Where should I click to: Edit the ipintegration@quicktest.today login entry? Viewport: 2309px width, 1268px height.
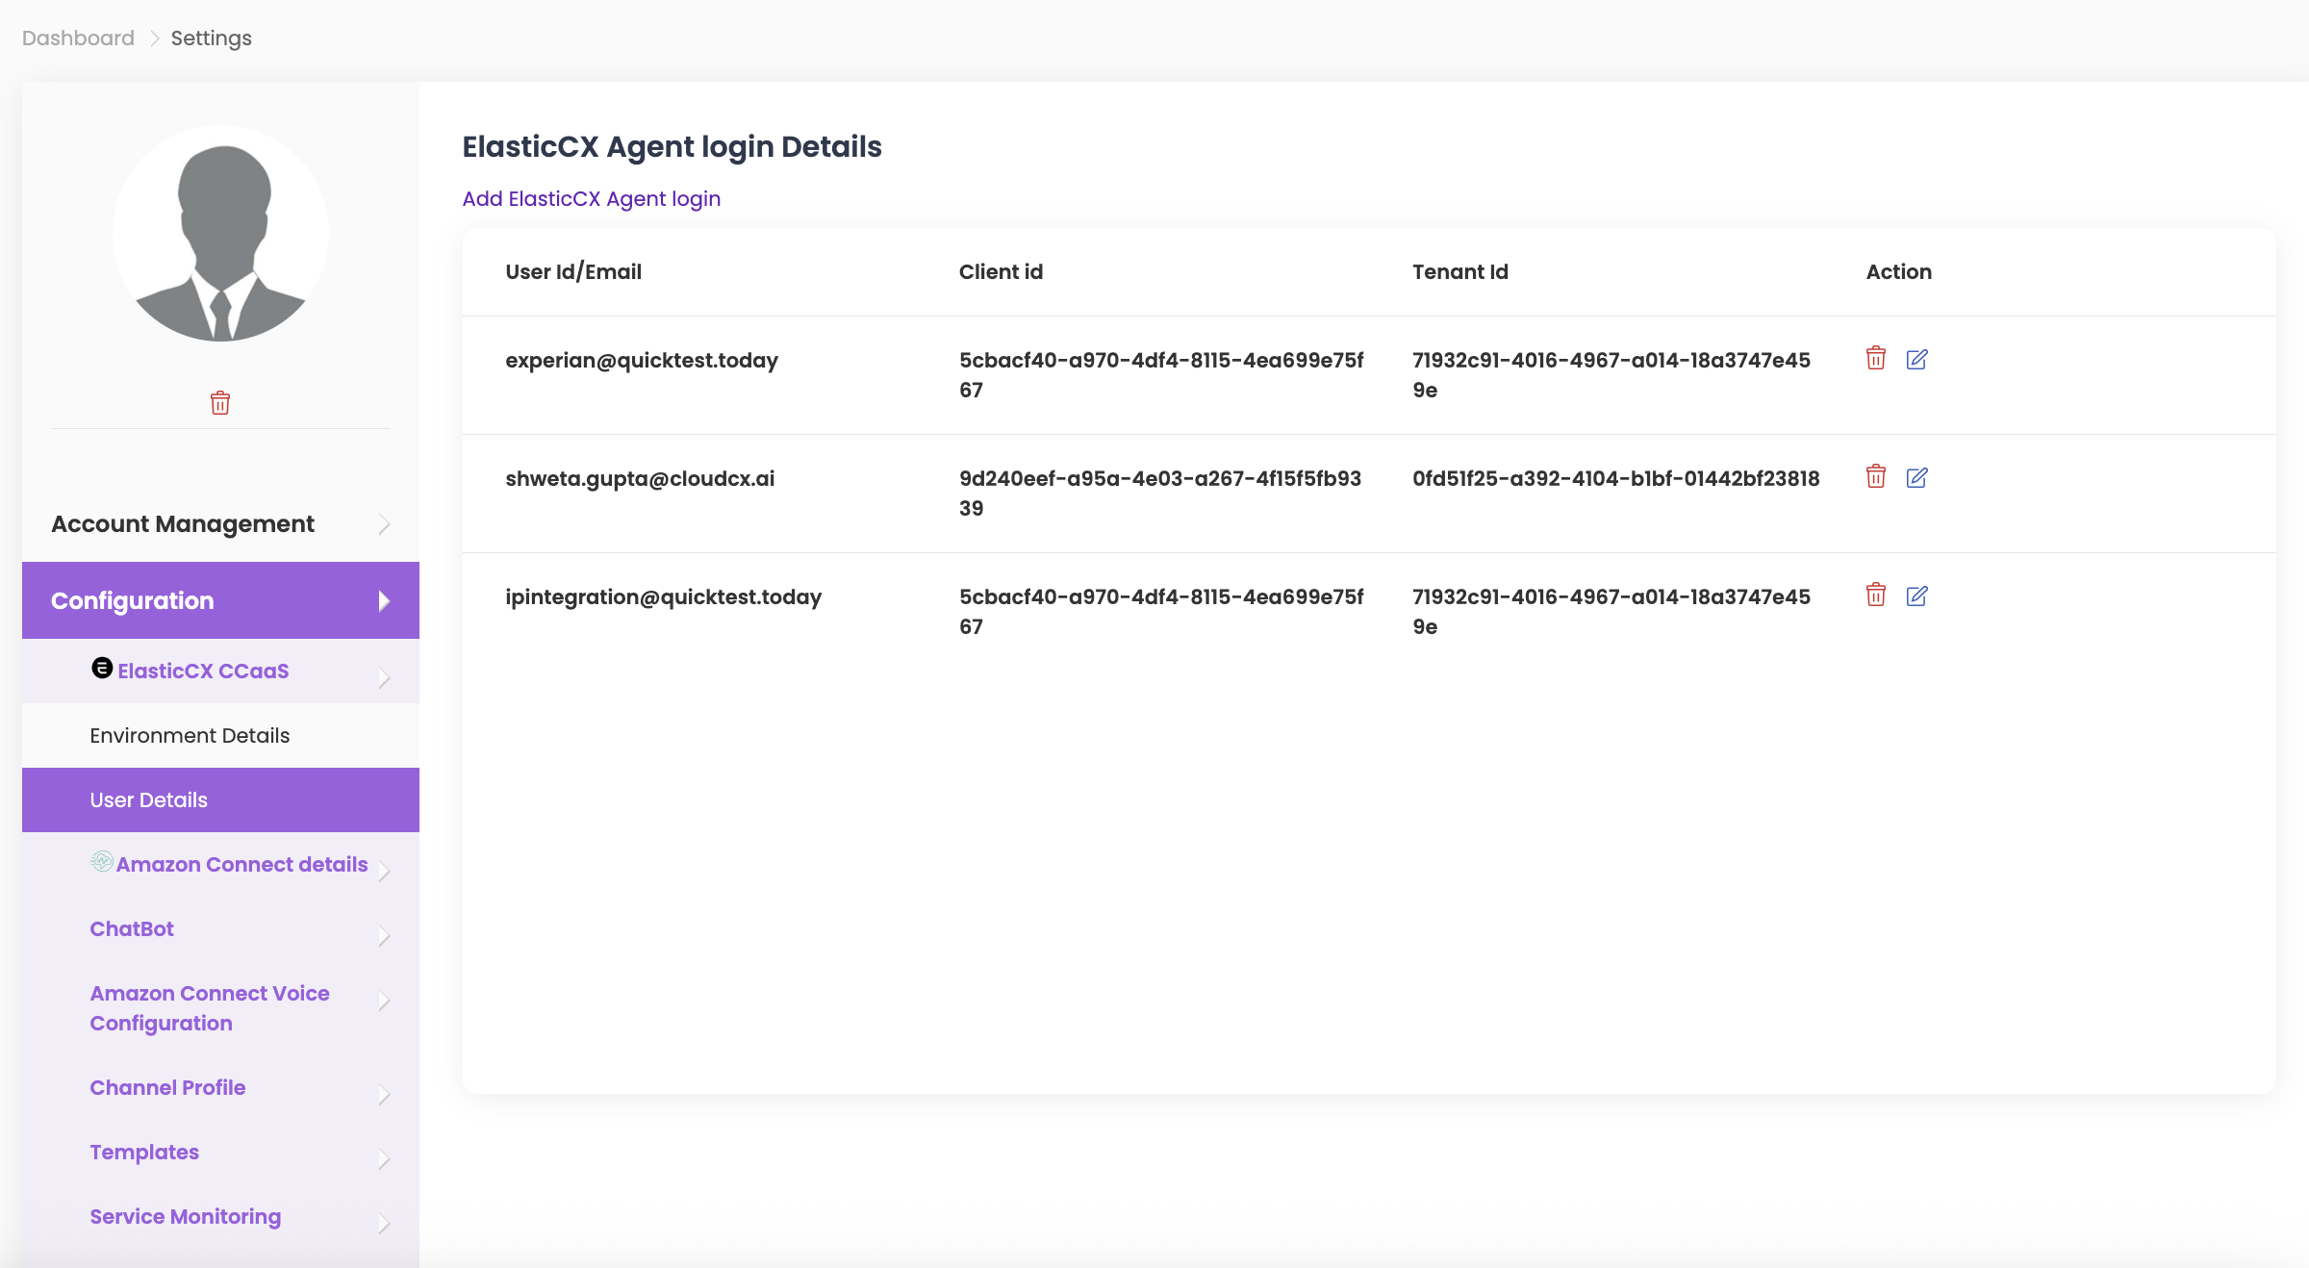(x=1916, y=596)
